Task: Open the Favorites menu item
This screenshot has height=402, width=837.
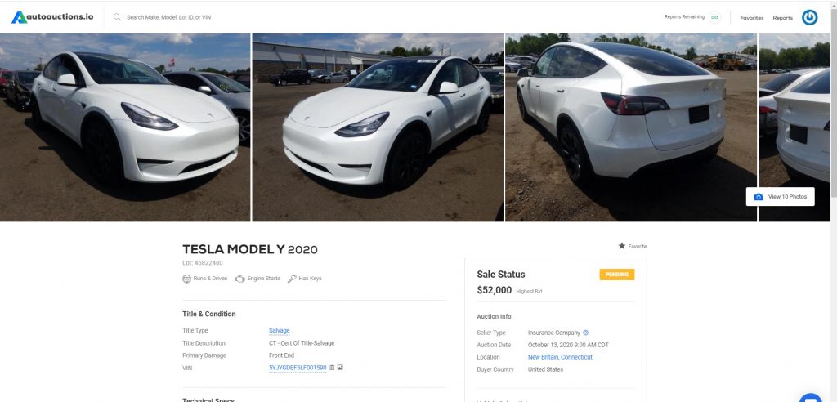Action: [752, 18]
